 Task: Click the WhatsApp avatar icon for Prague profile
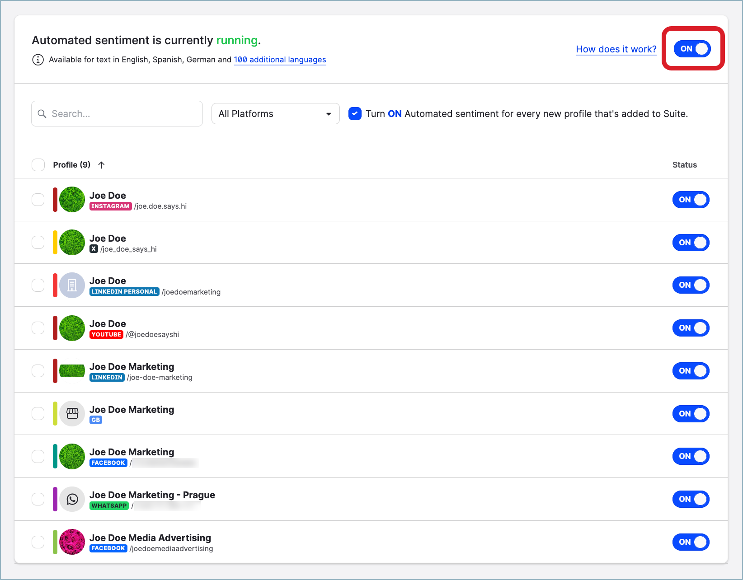point(71,499)
